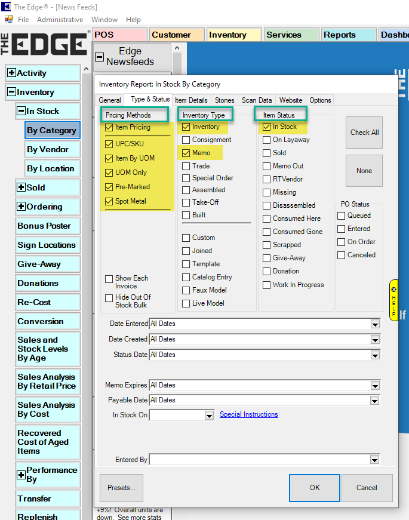This screenshot has width=409, height=520.
Task: Enable the Consignment checkbox
Action: pos(186,140)
